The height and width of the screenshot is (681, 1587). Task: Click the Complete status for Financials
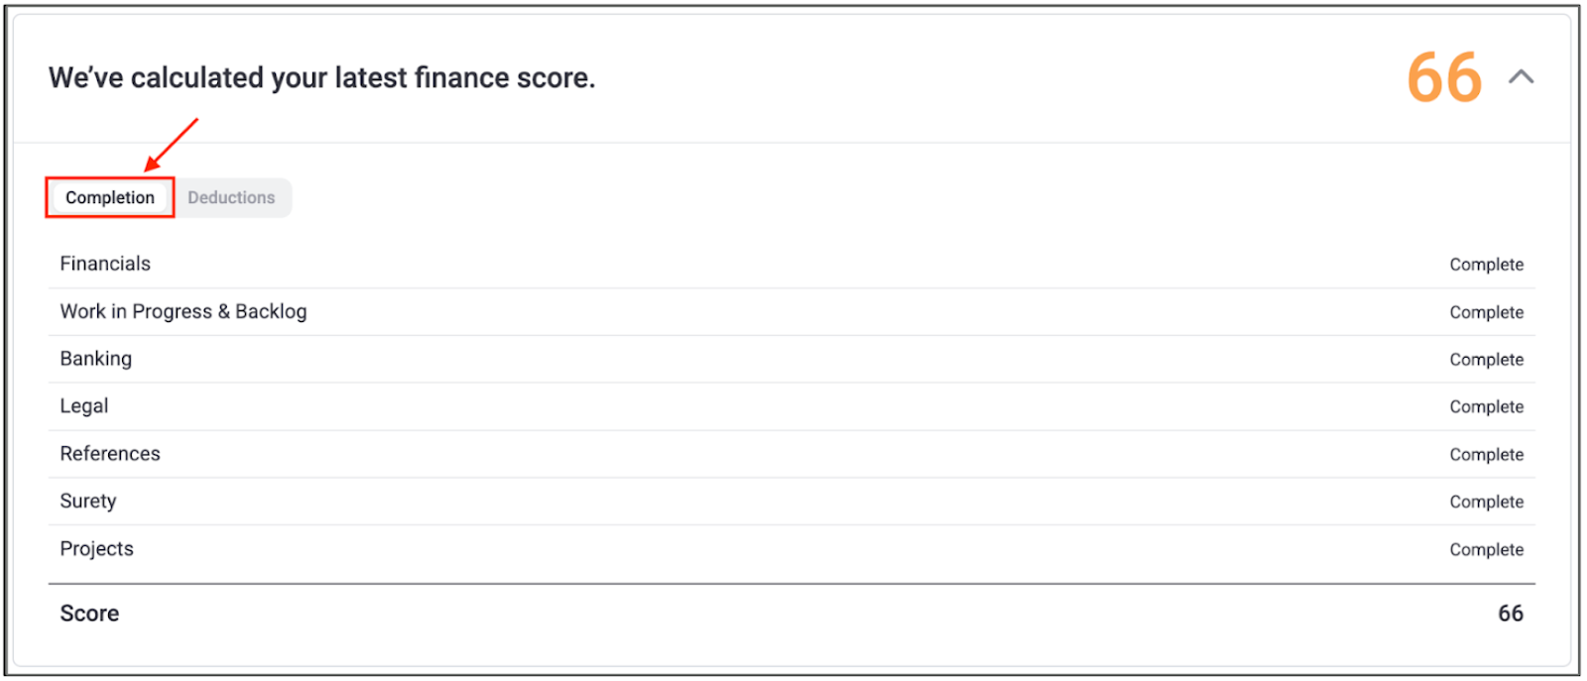[1486, 265]
